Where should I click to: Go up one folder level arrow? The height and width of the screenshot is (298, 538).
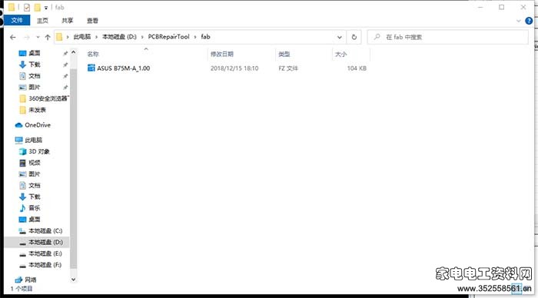(x=48, y=37)
